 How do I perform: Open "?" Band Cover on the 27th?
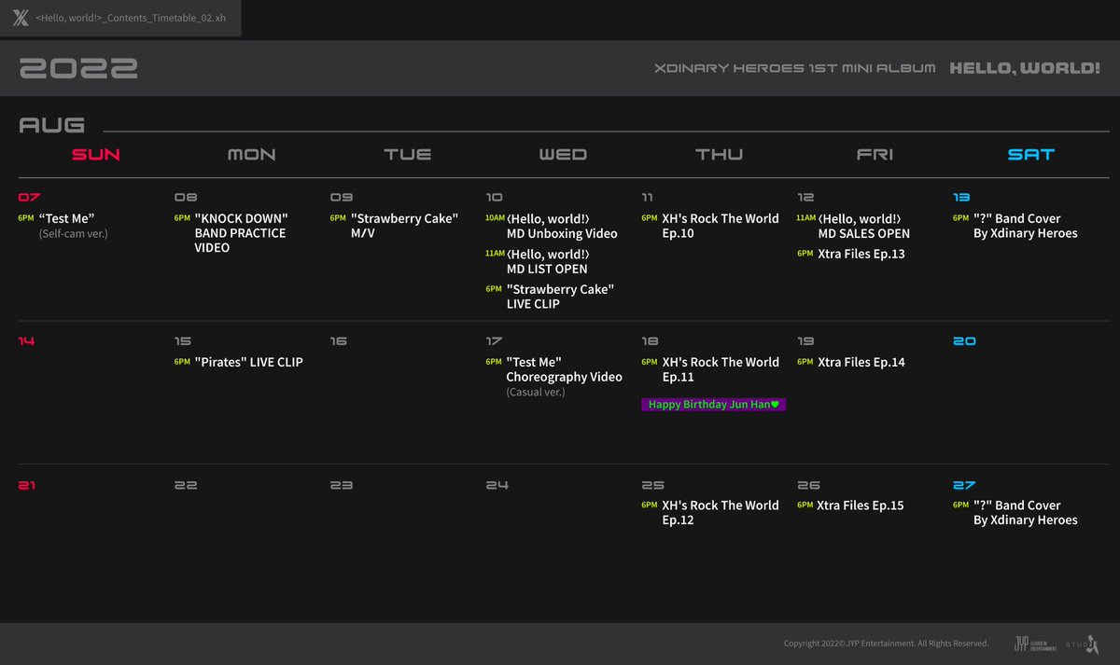click(1015, 513)
